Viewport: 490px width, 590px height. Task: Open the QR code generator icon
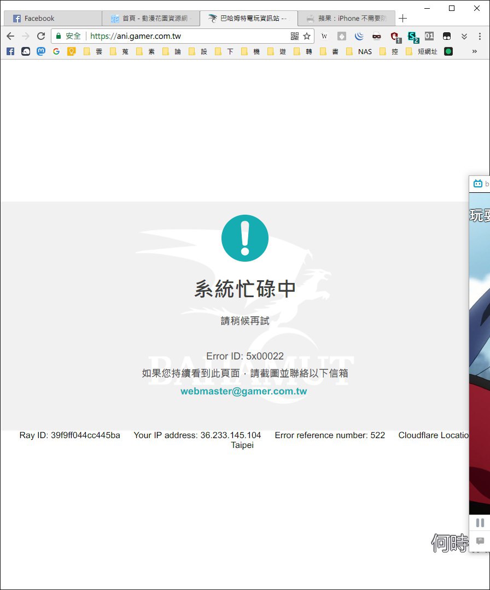295,36
